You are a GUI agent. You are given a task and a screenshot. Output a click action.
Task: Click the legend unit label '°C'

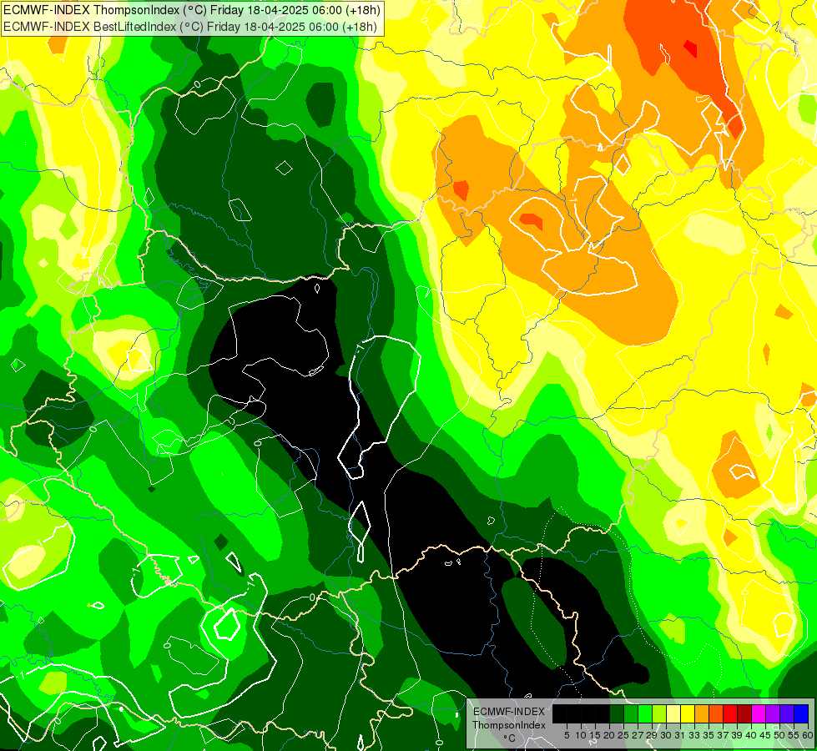tap(510, 738)
